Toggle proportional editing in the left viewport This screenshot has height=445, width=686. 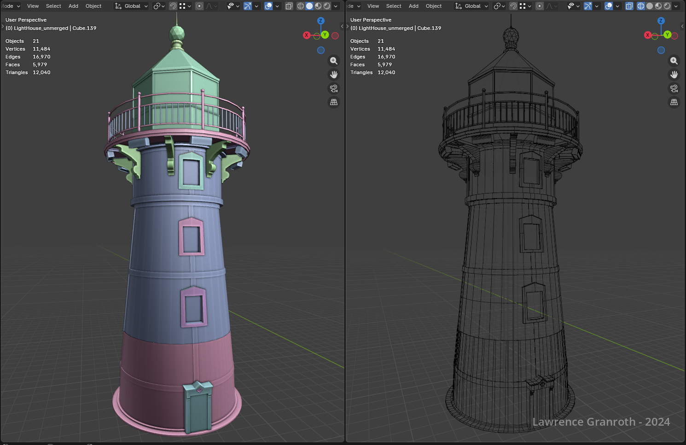(x=199, y=6)
